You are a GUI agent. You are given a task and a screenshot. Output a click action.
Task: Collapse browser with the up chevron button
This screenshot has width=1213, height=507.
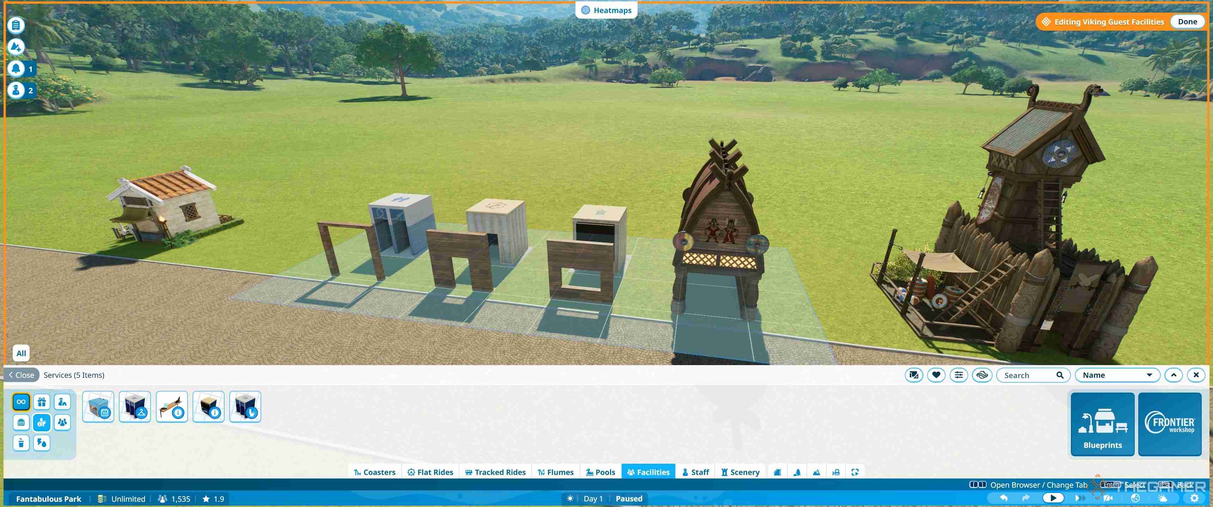(1174, 375)
